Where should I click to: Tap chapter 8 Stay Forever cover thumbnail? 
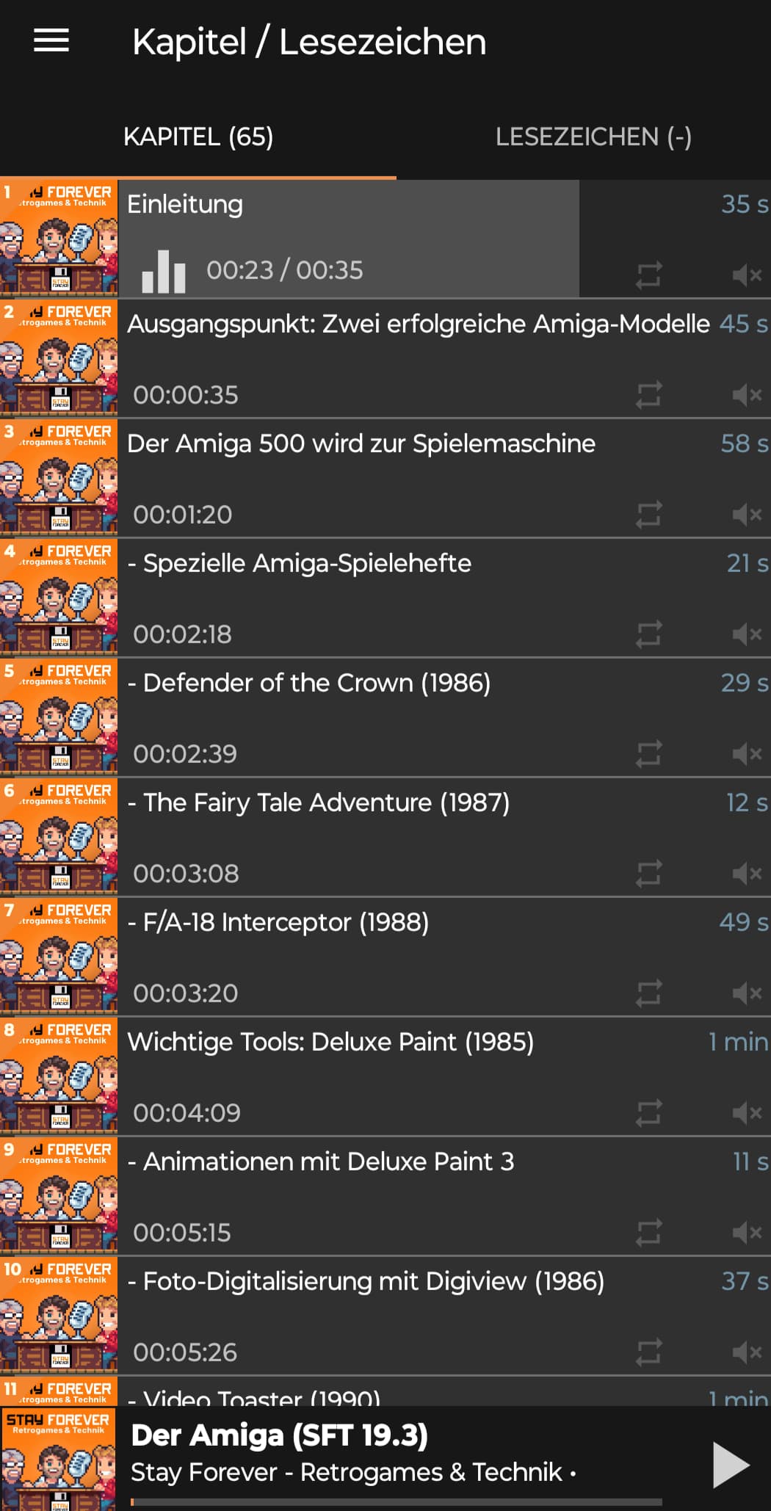pyautogui.click(x=59, y=1076)
